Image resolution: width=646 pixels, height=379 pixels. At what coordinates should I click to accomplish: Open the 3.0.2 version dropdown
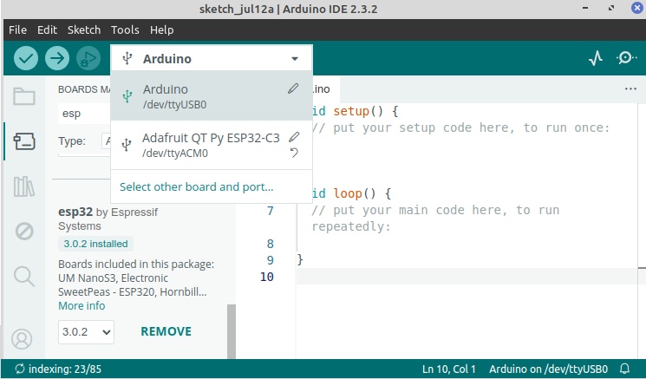click(86, 331)
